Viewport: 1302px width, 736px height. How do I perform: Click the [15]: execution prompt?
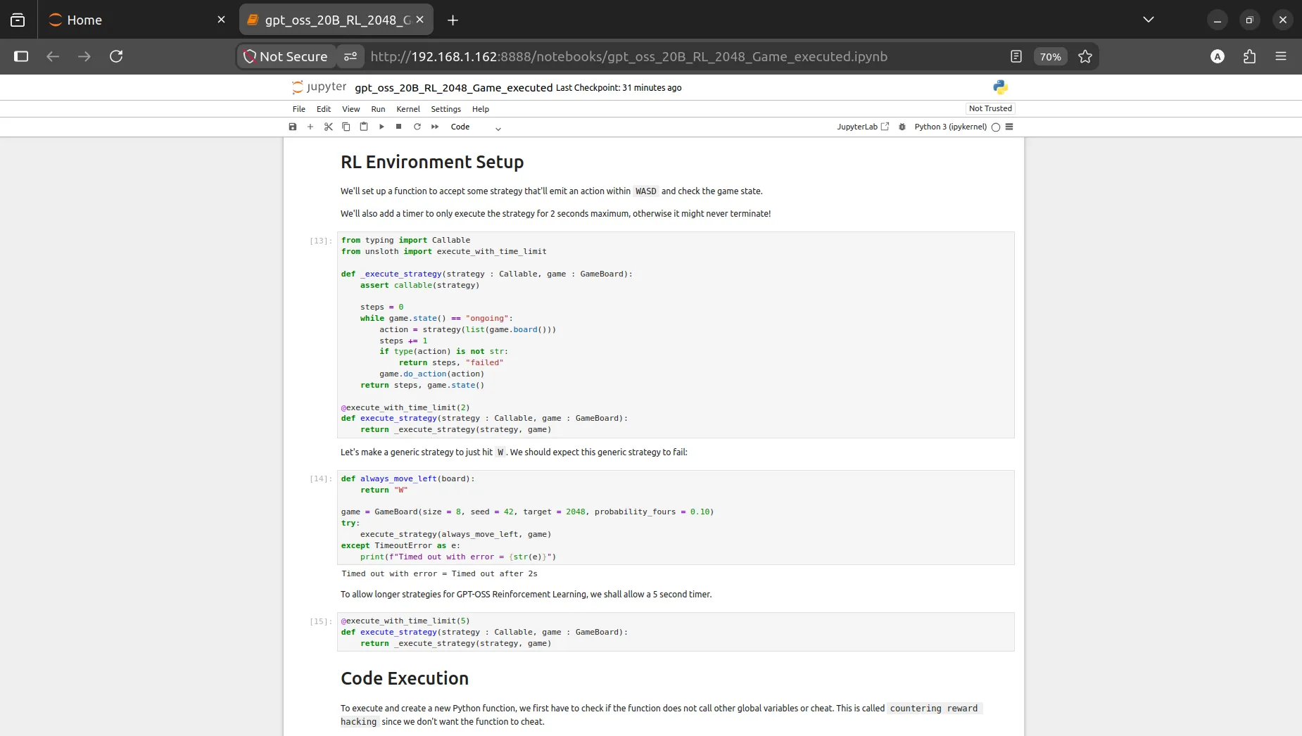[x=321, y=621]
